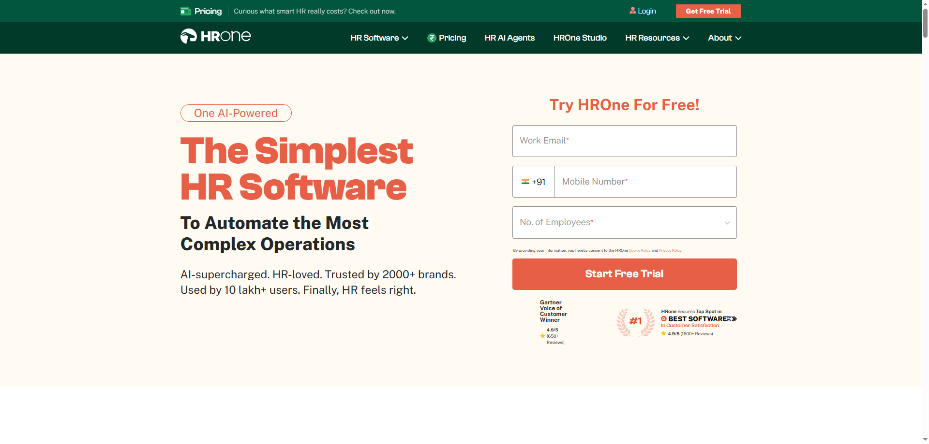Focus the Work Email input field

coord(624,141)
